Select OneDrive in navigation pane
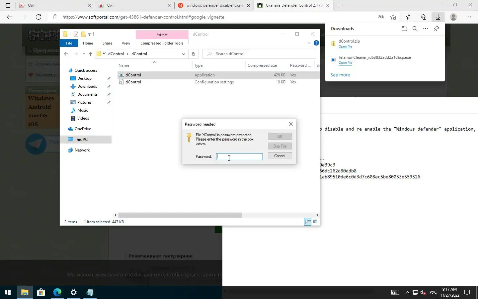The image size is (478, 299). pyautogui.click(x=83, y=129)
